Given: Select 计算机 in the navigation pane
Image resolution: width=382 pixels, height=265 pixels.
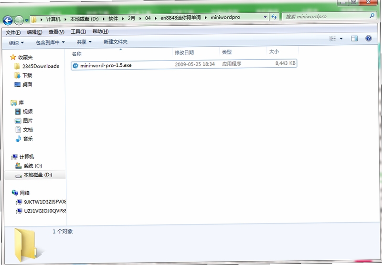Looking at the screenshot, I should click(x=27, y=157).
